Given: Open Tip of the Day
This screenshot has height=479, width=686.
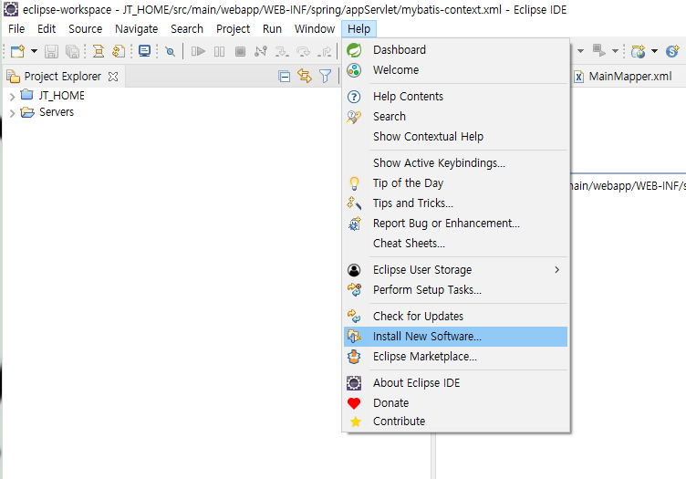Looking at the screenshot, I should pyautogui.click(x=455, y=182).
